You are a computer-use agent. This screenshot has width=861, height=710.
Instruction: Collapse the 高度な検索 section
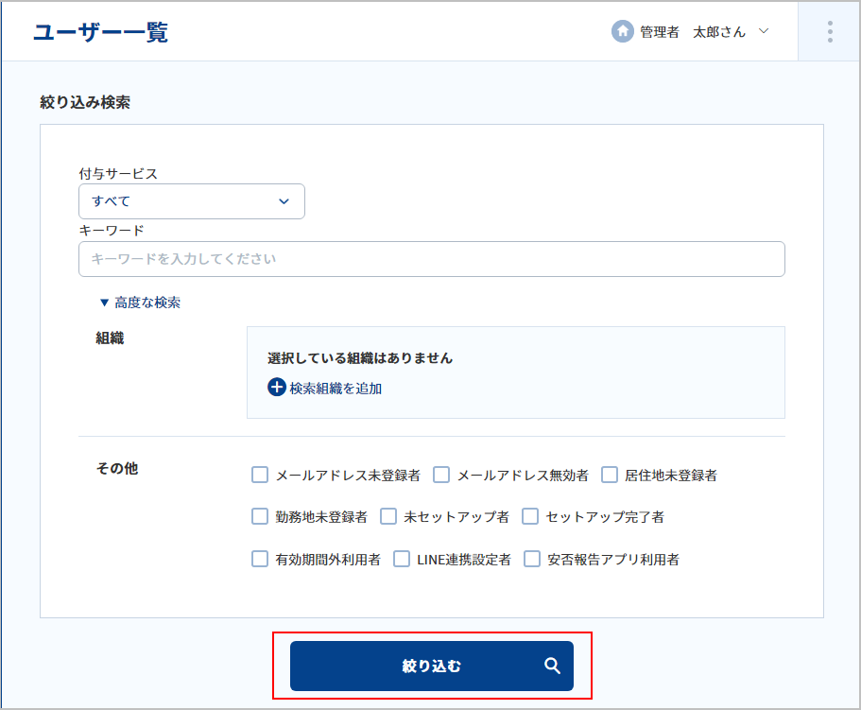pyautogui.click(x=141, y=303)
